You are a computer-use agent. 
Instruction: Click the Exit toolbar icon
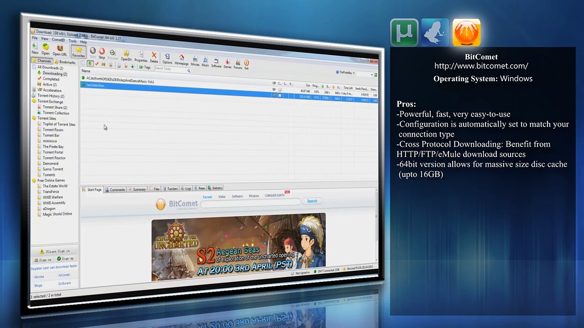246,64
